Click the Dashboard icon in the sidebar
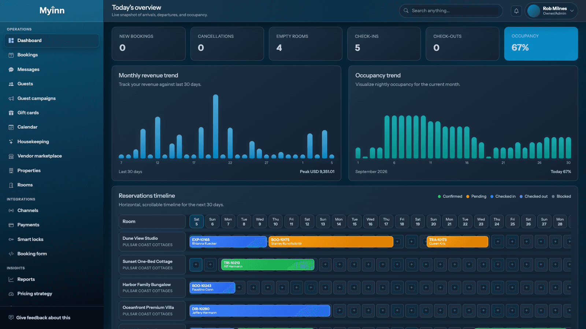 coord(11,41)
